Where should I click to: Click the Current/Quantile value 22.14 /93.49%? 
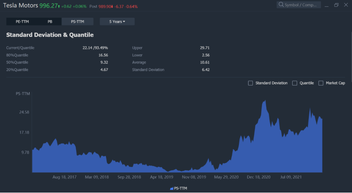point(95,48)
